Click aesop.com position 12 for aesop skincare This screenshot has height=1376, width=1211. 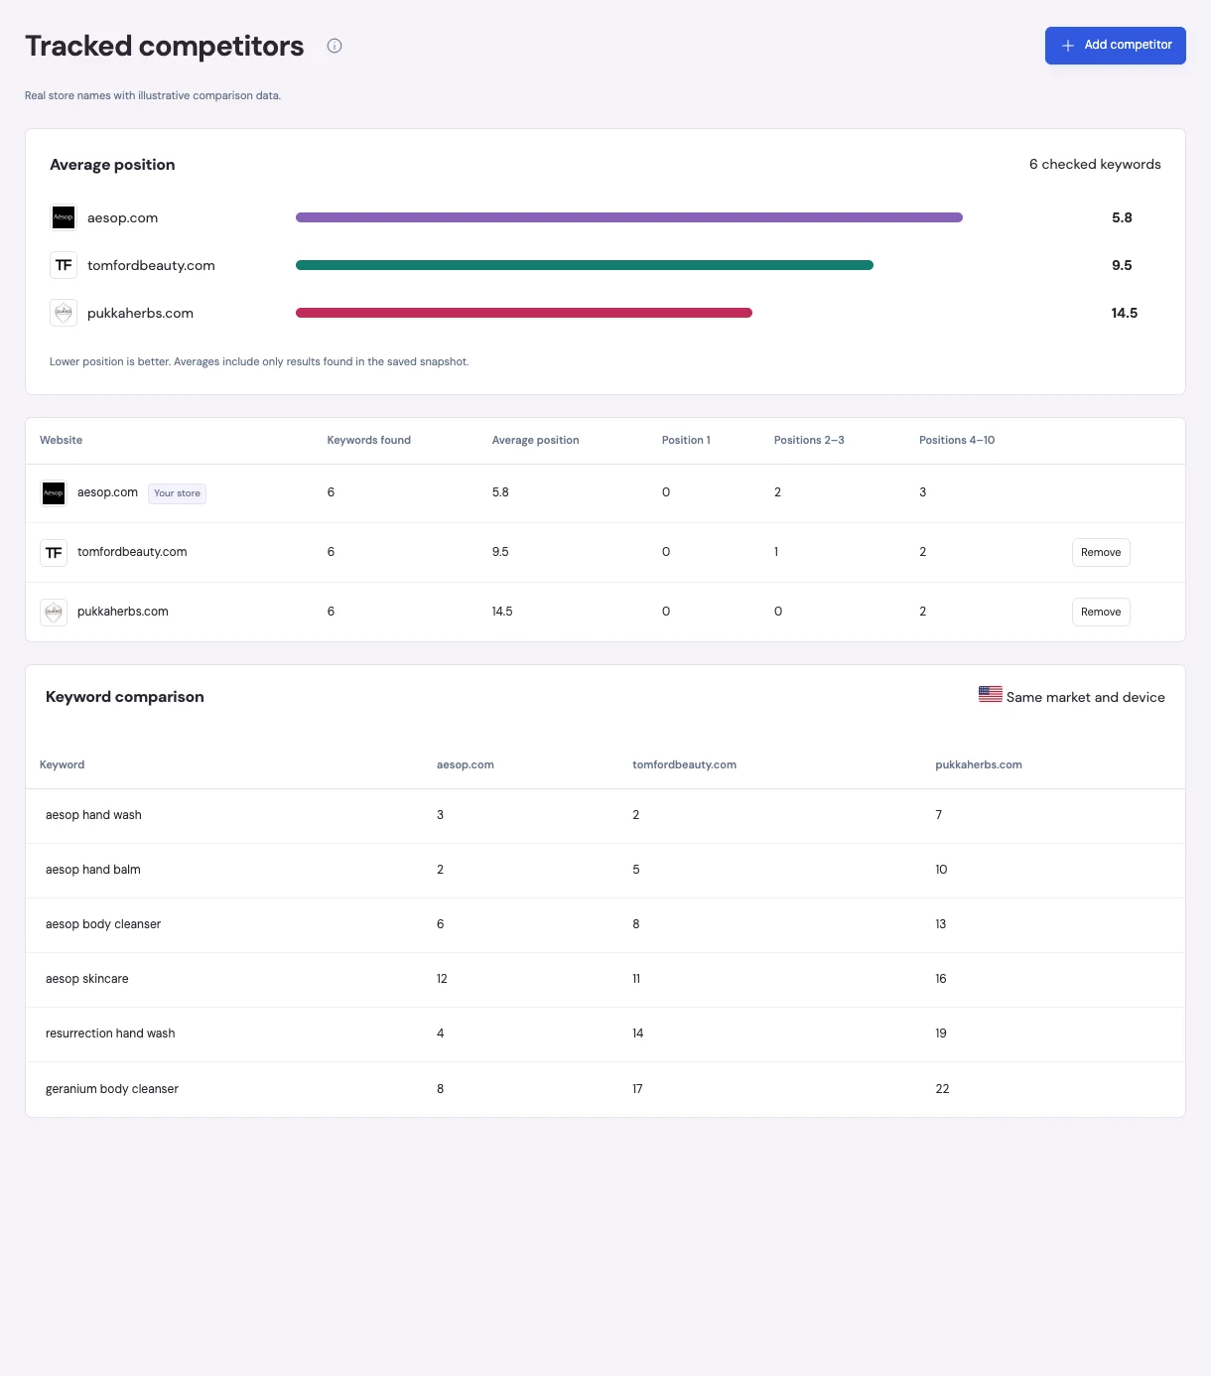(x=442, y=979)
